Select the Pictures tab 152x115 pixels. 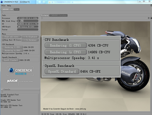pos(45,15)
